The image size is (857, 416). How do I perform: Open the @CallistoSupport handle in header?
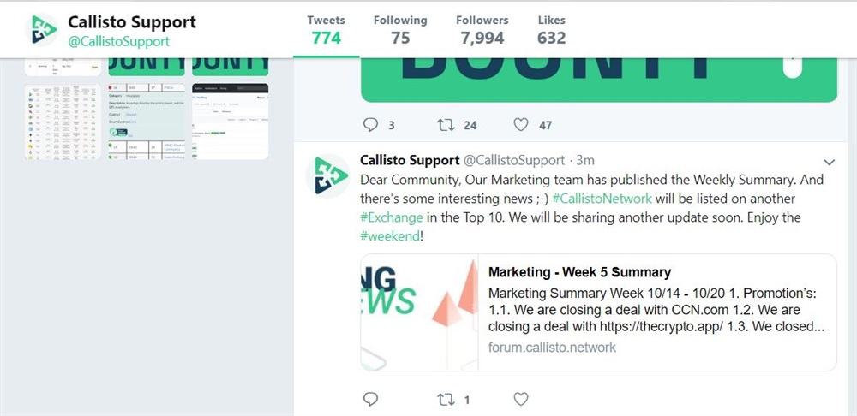[118, 41]
